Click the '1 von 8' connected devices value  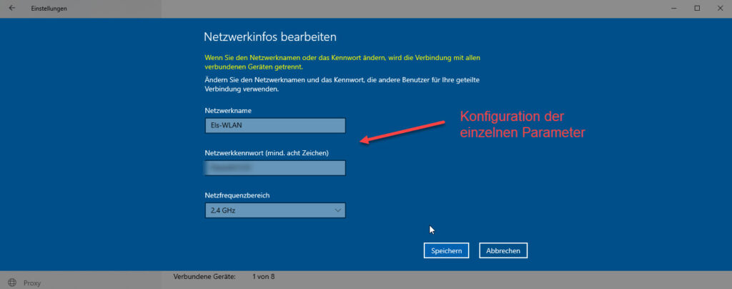click(263, 276)
